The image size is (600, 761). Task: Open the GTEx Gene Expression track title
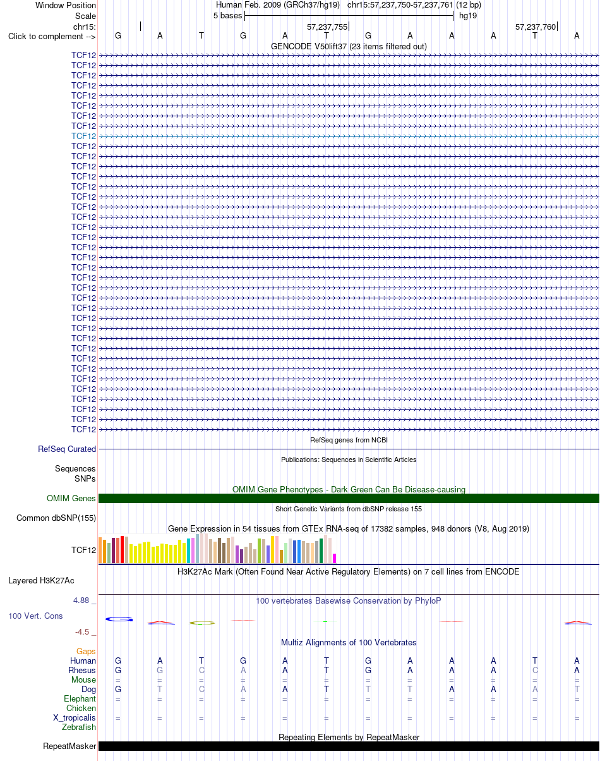pyautogui.click(x=349, y=528)
